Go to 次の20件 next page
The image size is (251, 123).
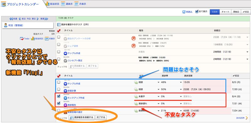[x=242, y=118]
